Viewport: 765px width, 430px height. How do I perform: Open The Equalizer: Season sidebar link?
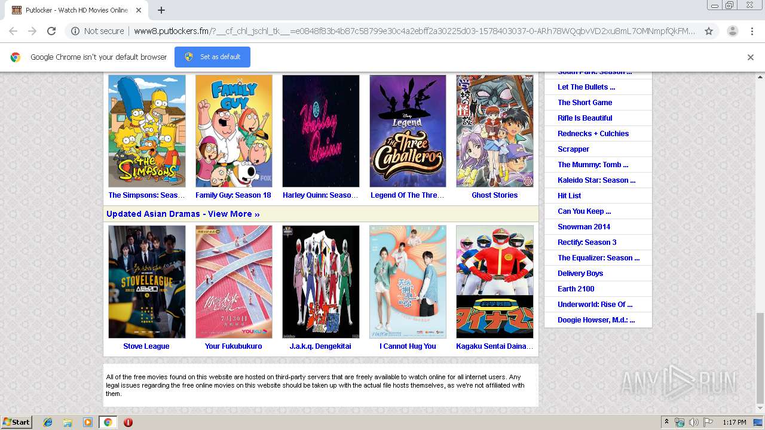coord(599,258)
